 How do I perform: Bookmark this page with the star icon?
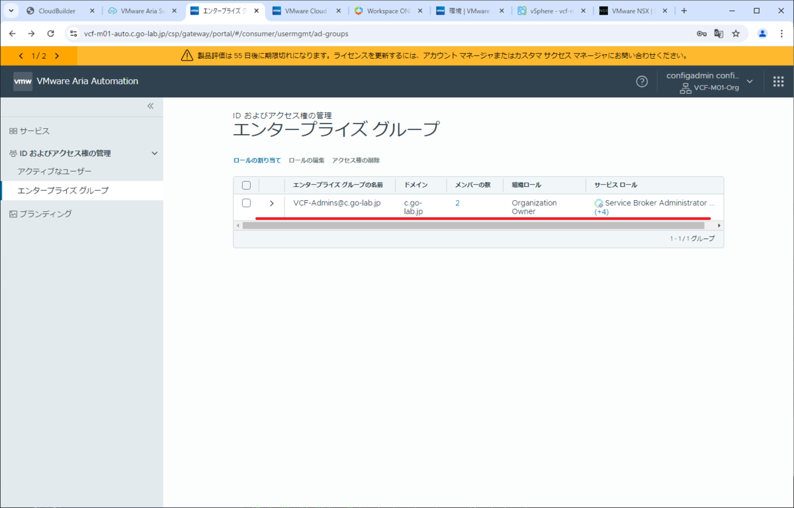point(736,34)
